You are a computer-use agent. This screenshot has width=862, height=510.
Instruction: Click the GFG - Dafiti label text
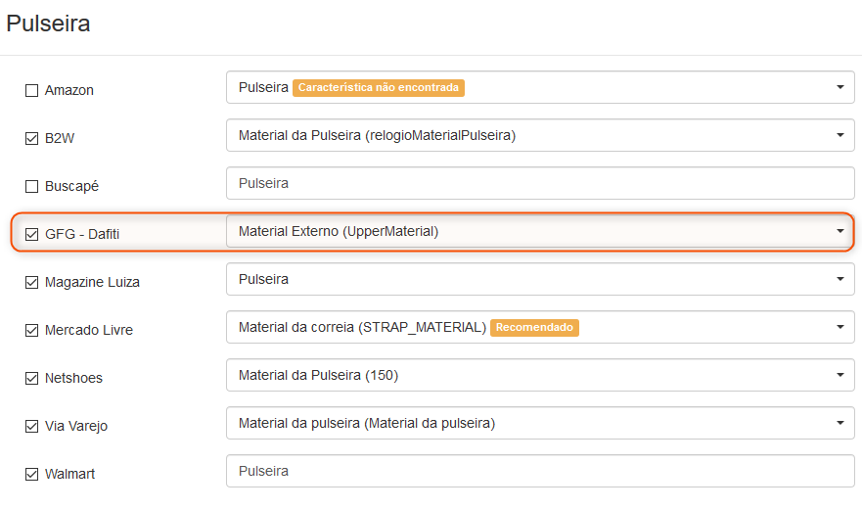(x=82, y=234)
